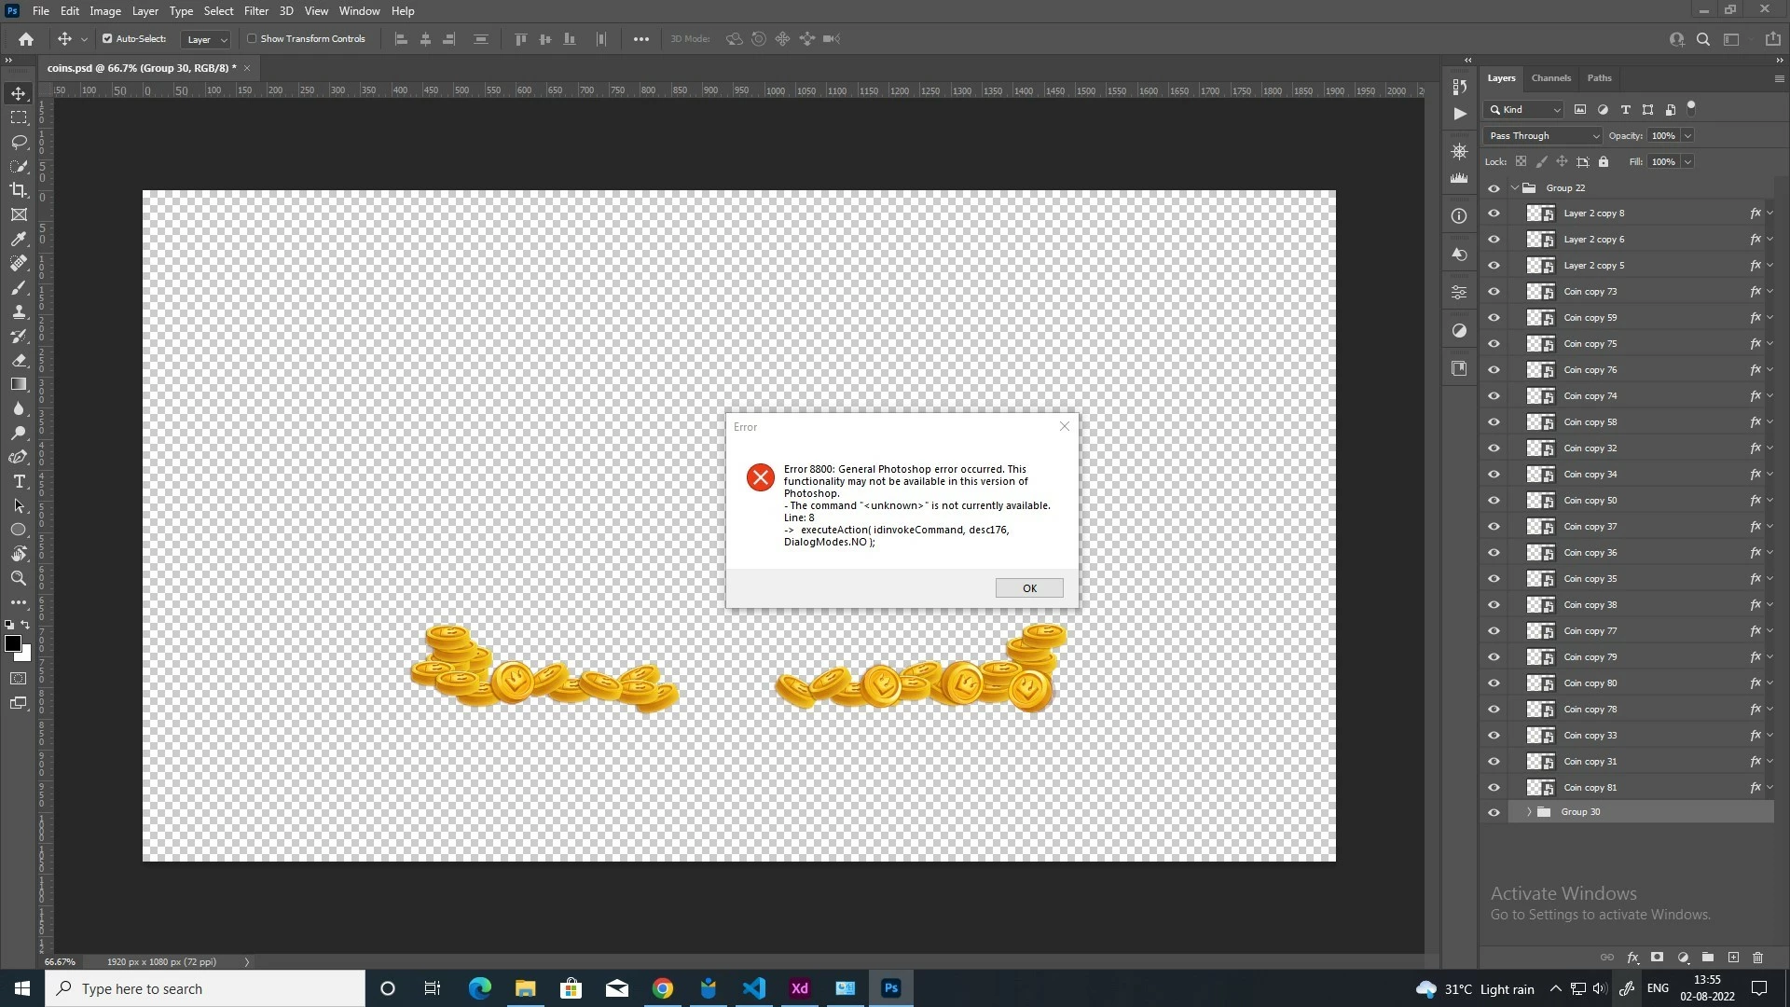Expand the Group 30 folder
Screen dimensions: 1790x1007
point(1529,812)
